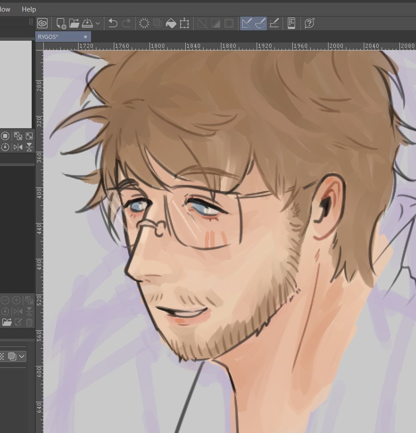Open the dropdown chevron in the lower-left panel
The height and width of the screenshot is (433, 416).
pyautogui.click(x=22, y=357)
